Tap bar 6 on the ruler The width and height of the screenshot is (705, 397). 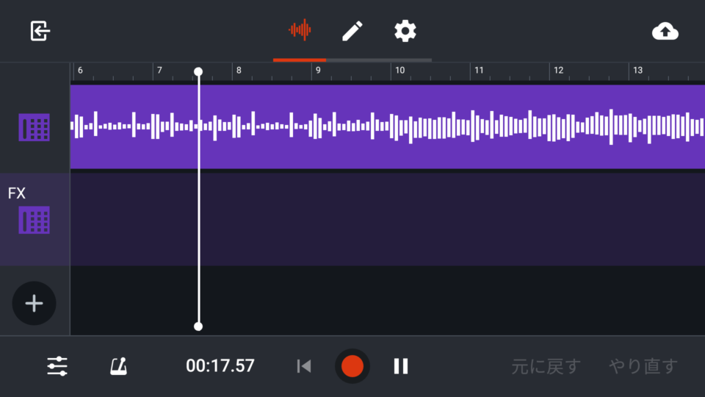pyautogui.click(x=80, y=71)
